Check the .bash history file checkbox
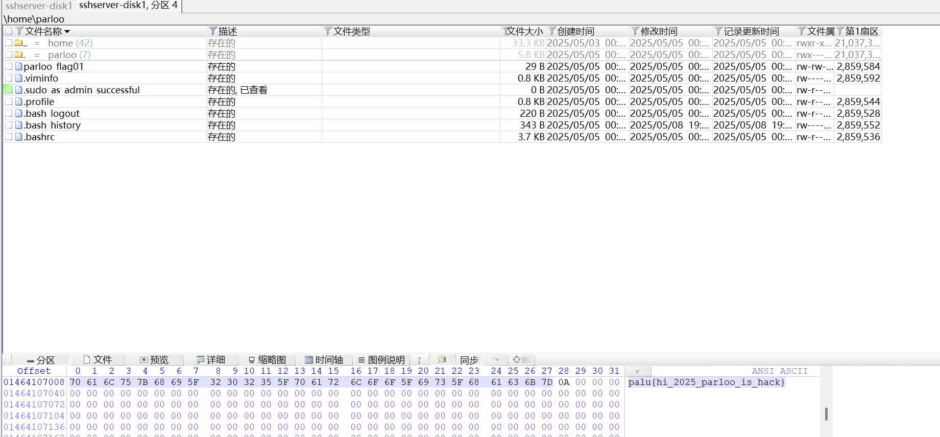The height and width of the screenshot is (437, 940). pos(9,125)
